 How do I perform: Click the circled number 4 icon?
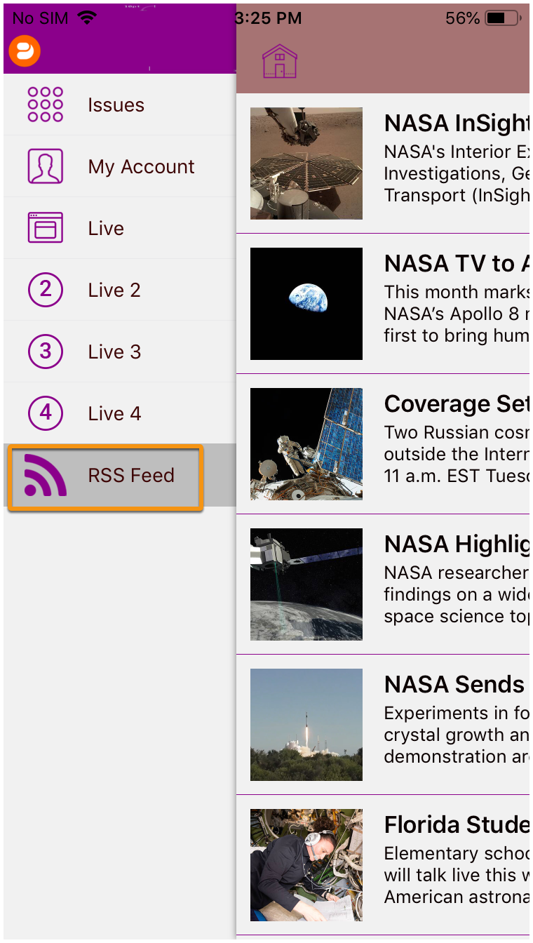(x=46, y=413)
